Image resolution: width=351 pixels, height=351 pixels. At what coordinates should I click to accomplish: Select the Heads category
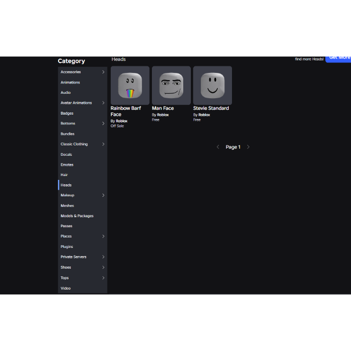(x=83, y=185)
